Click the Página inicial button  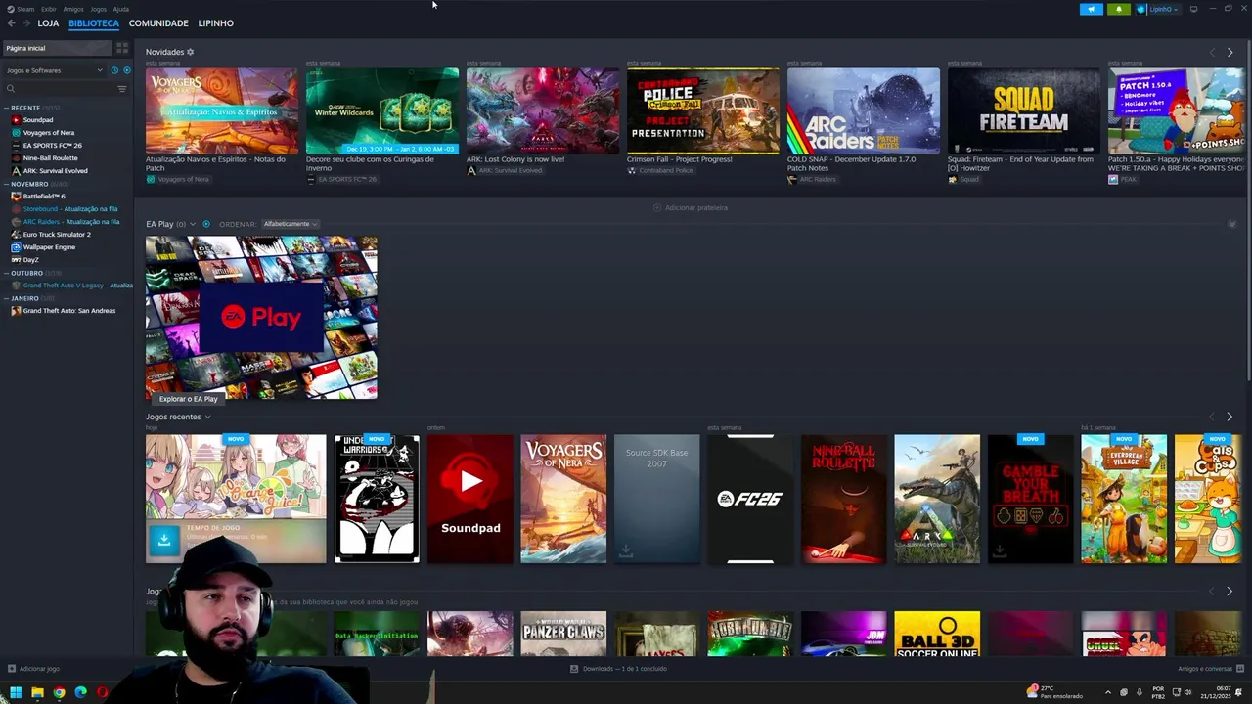57,48
